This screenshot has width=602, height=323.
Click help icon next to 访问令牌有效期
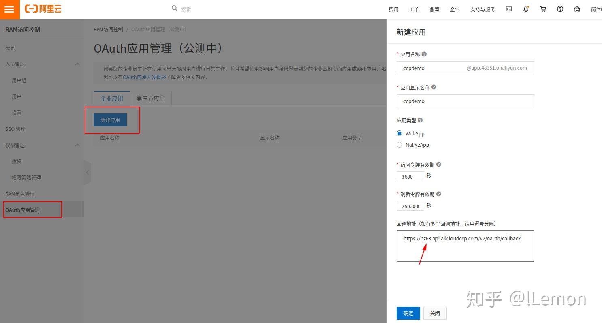(439, 165)
